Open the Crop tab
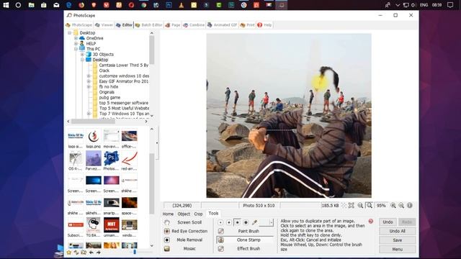This screenshot has height=259, width=461. [x=199, y=214]
